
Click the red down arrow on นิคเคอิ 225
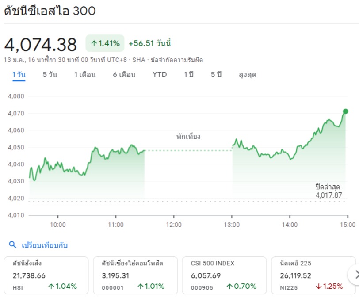[x=318, y=286]
